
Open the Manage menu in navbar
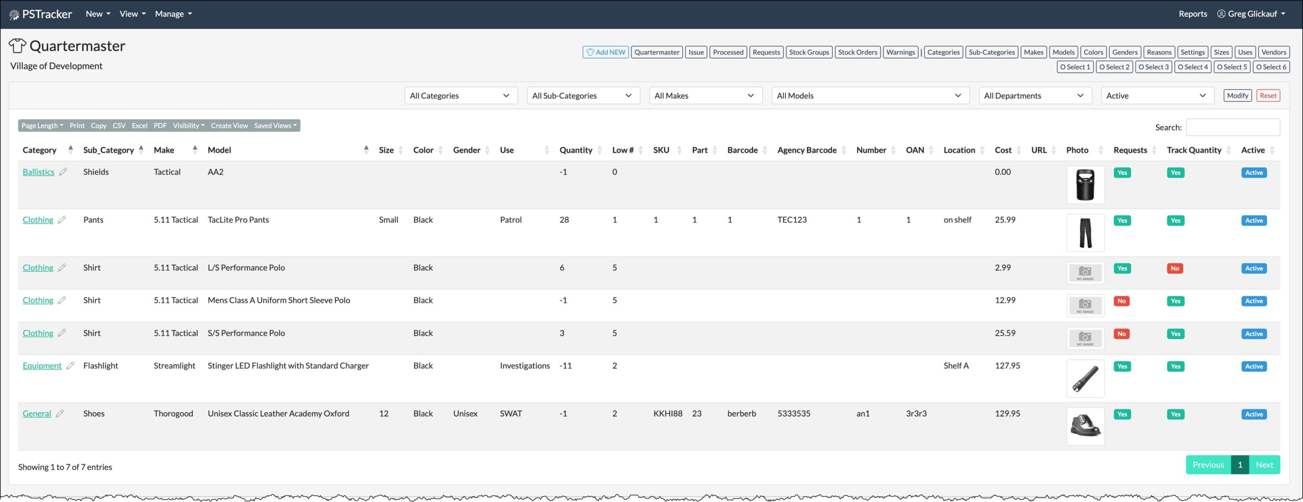173,14
